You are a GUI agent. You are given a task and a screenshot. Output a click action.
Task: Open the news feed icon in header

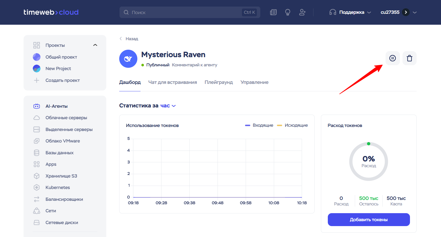273,12
